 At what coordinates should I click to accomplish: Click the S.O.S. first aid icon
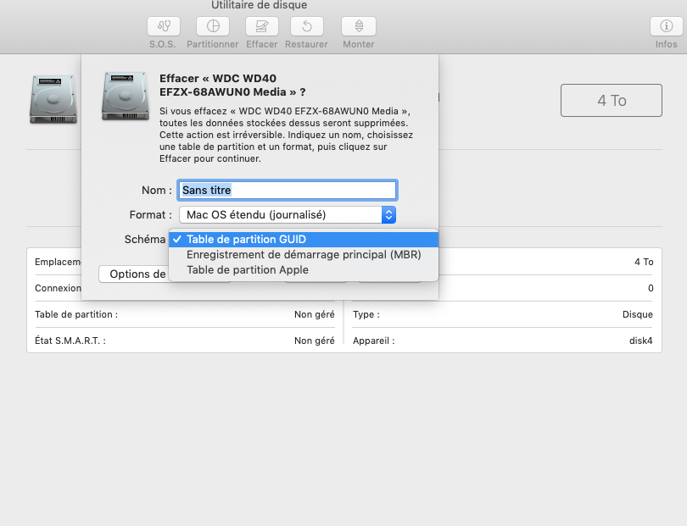click(164, 26)
